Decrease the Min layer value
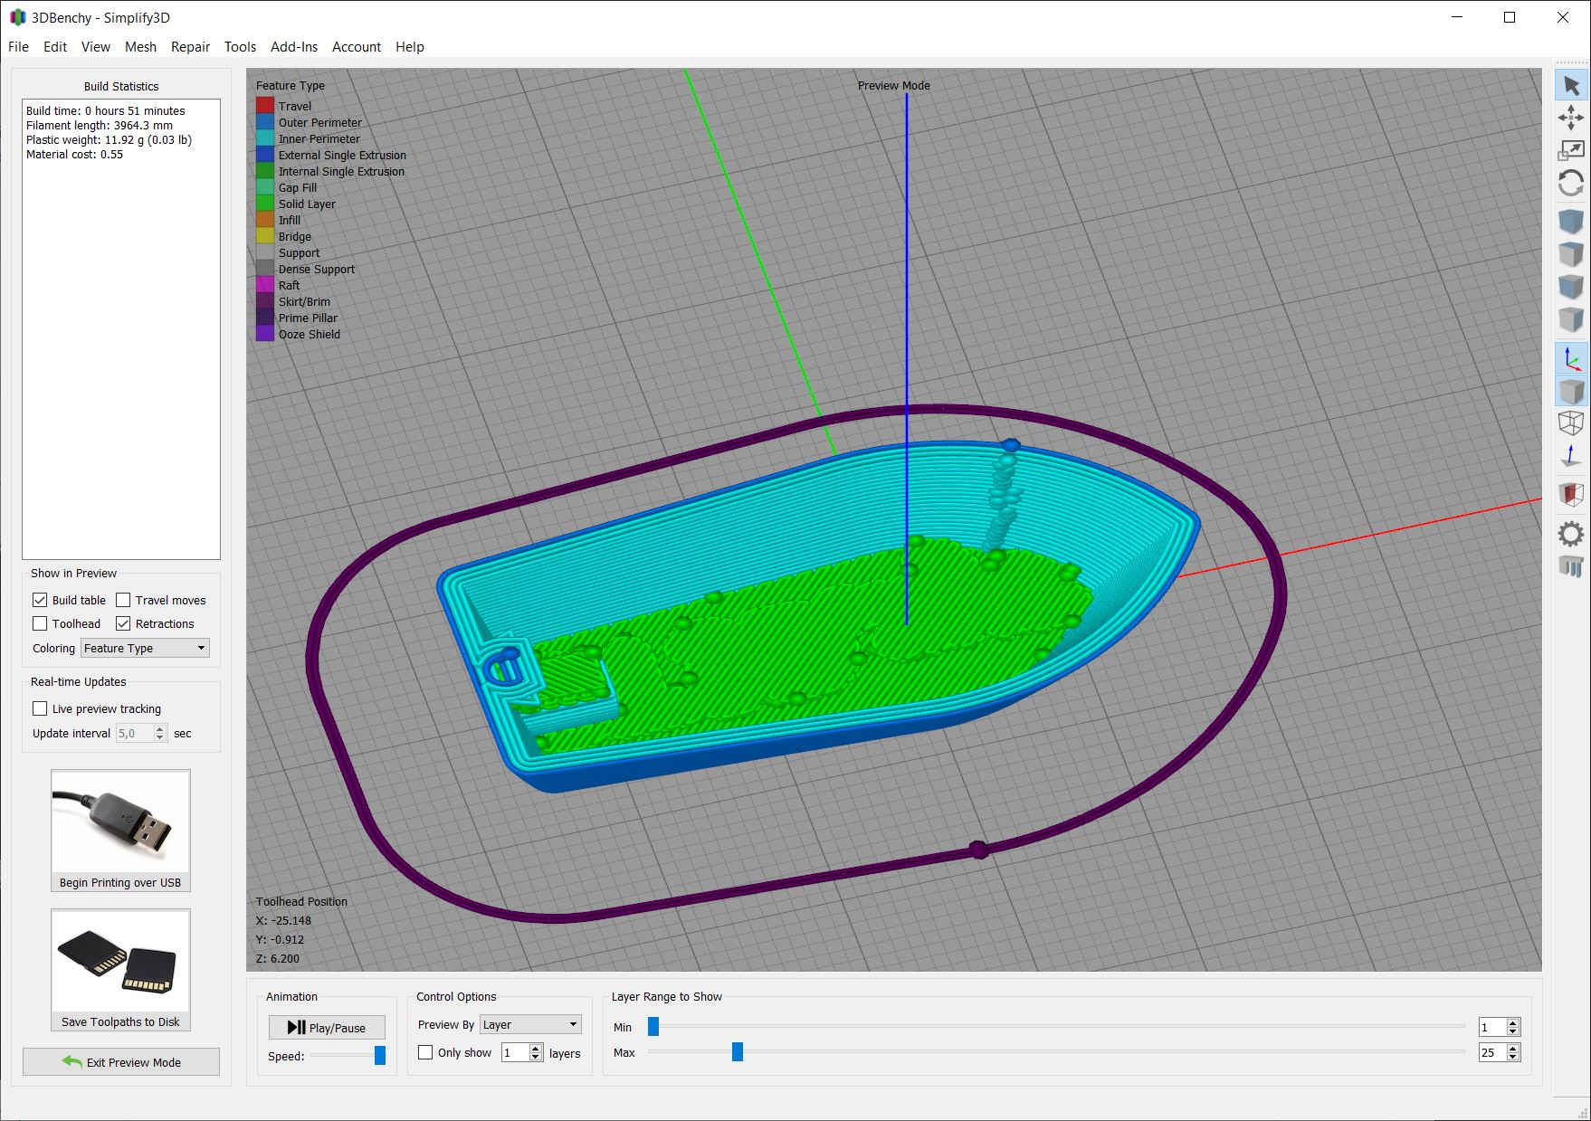Viewport: 1591px width, 1121px height. tap(1513, 1031)
